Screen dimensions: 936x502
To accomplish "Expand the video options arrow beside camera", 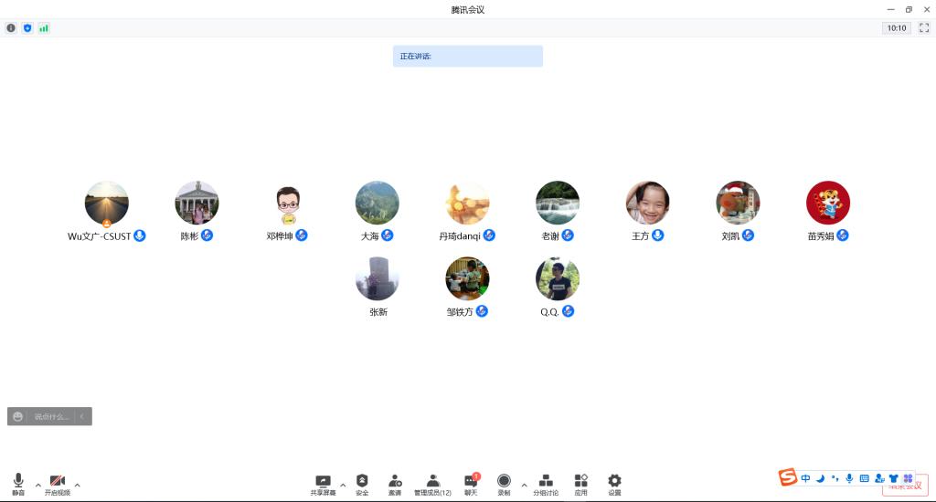I will [77, 484].
